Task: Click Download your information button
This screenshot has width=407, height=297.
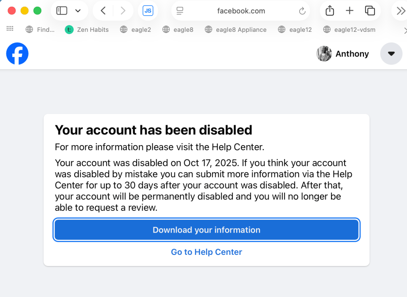Action: pyautogui.click(x=207, y=230)
